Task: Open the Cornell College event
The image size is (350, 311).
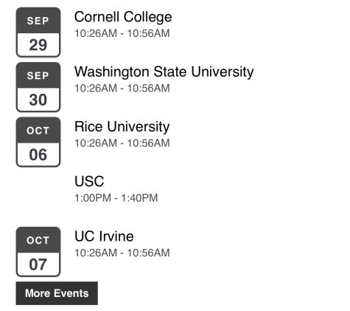Action: coord(123,17)
